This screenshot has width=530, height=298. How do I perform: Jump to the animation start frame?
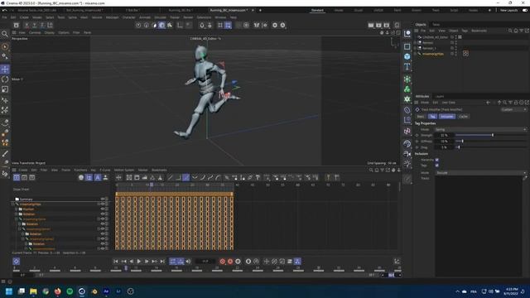(x=116, y=262)
